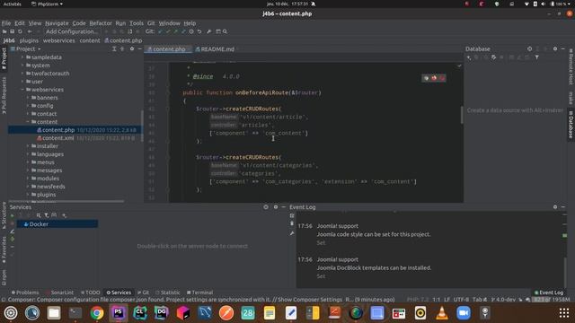Click Database panel target icon
Screen dimensions: 575x323
click(x=529, y=48)
